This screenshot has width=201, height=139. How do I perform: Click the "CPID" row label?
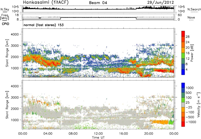point(6,24)
